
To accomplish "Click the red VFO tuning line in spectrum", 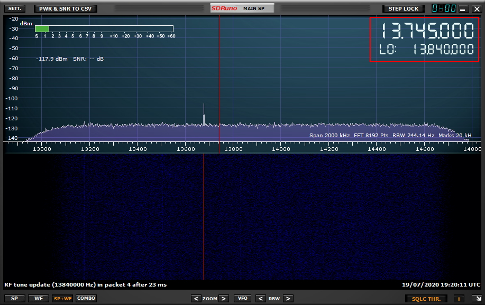I will tap(219, 83).
